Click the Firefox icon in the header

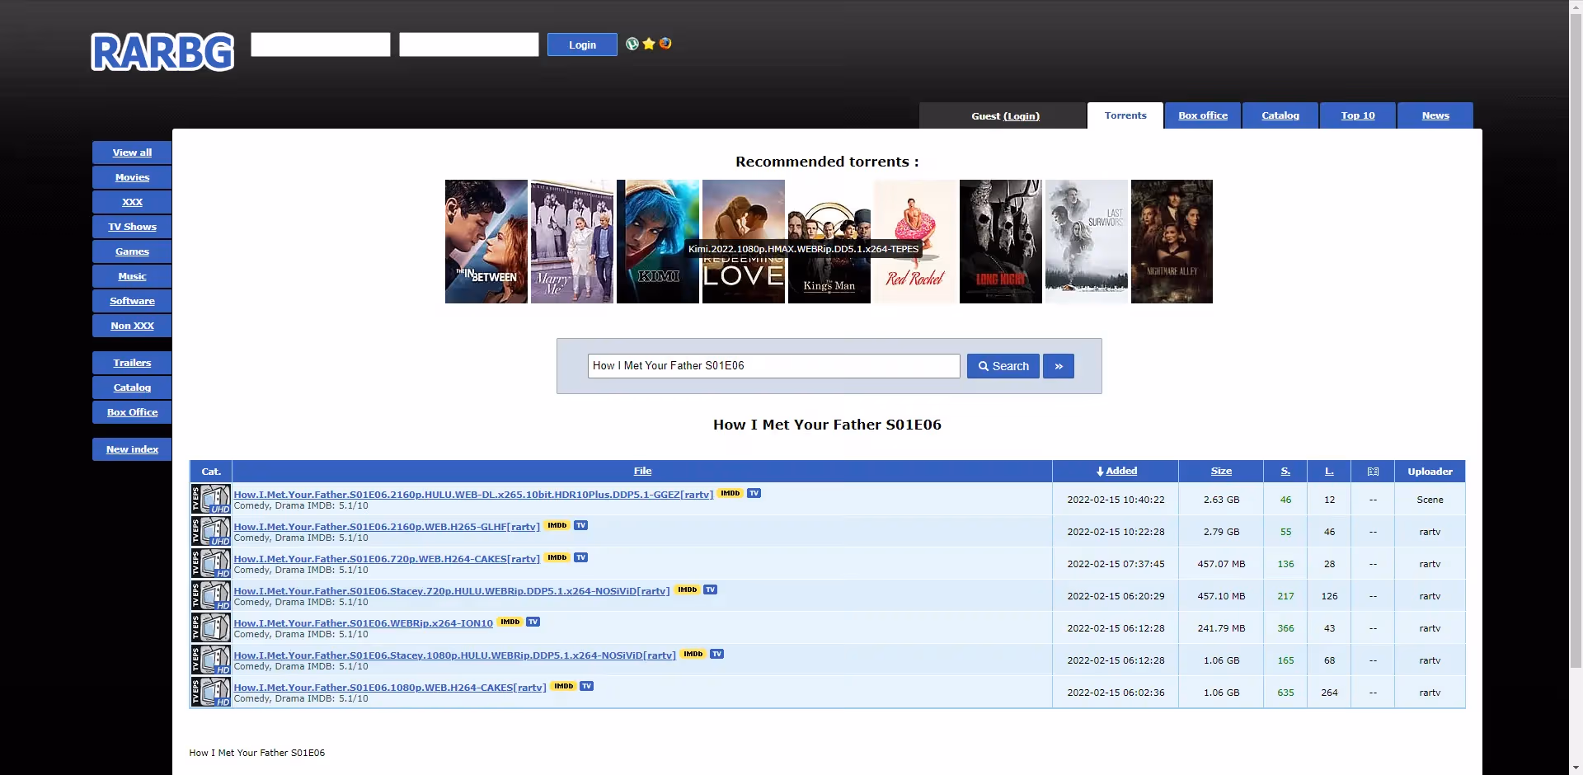(665, 44)
